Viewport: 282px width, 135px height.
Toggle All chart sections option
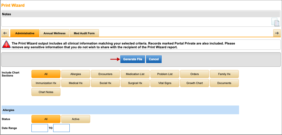[x=46, y=74]
